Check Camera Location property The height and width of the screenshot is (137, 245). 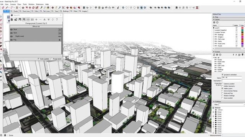pos(222,84)
